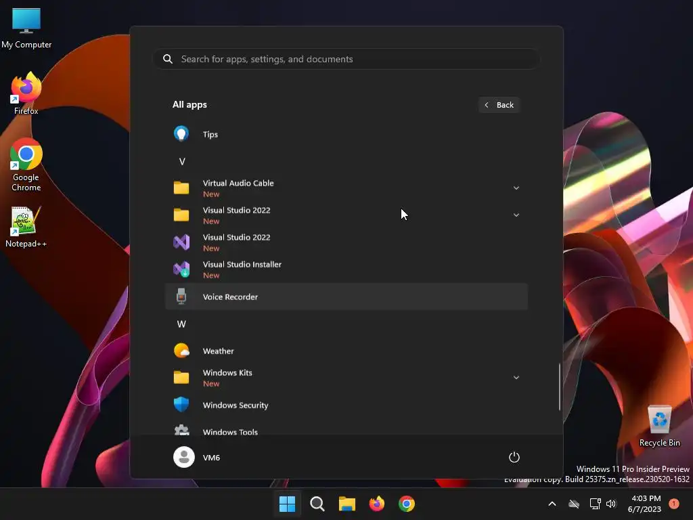Open Chrome from the taskbar
The height and width of the screenshot is (520, 693).
tap(407, 504)
